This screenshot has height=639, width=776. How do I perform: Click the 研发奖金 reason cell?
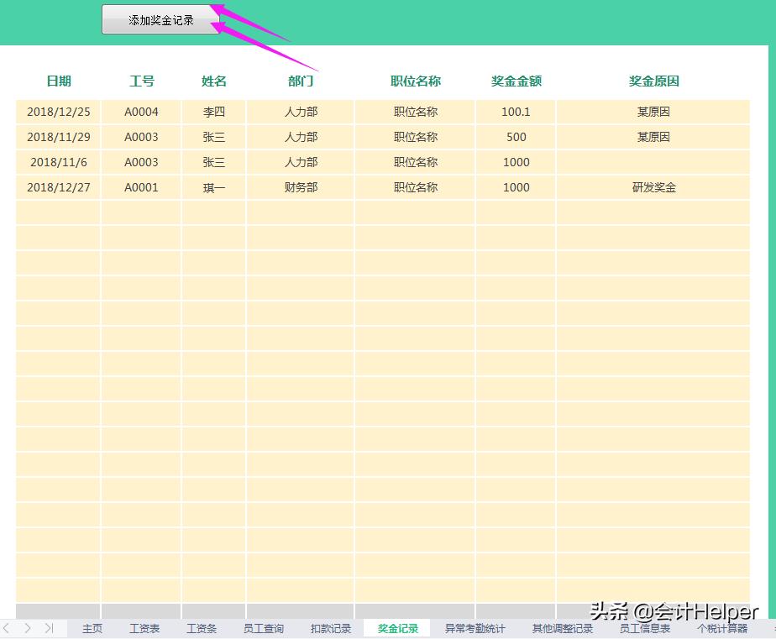click(653, 187)
